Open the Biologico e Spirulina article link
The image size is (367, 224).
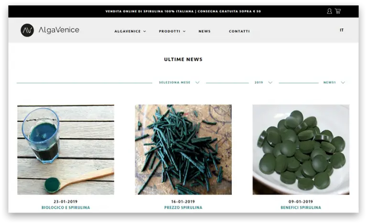click(66, 208)
